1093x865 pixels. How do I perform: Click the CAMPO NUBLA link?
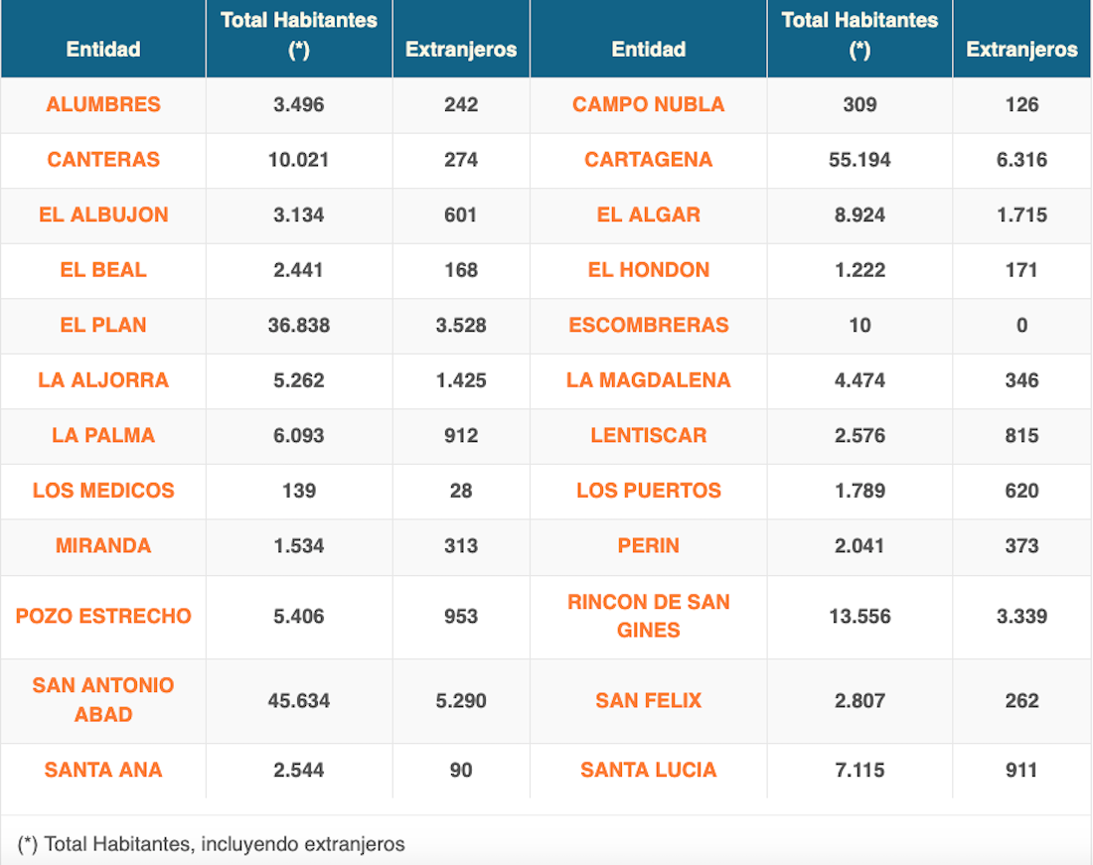pos(648,104)
